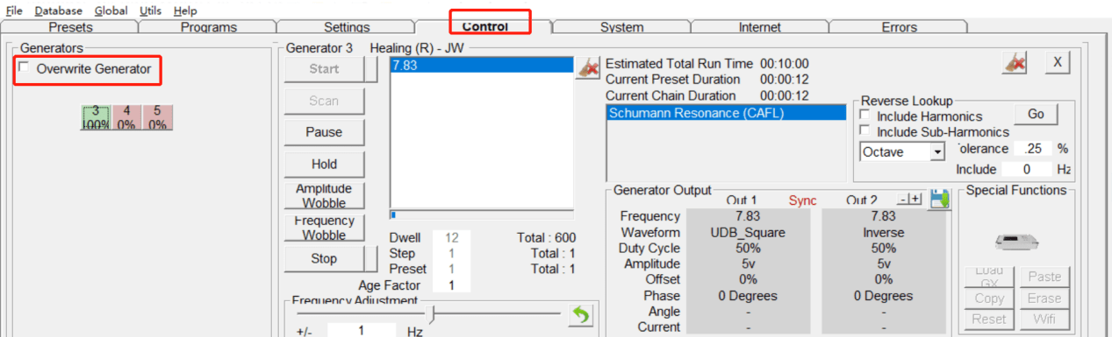This screenshot has height=337, width=1112.
Task: Click the eraser icon beside the X button
Action: pyautogui.click(x=1015, y=63)
